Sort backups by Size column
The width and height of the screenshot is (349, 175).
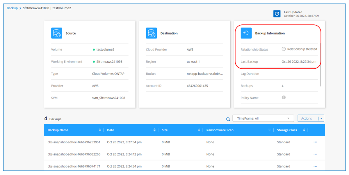point(199,130)
